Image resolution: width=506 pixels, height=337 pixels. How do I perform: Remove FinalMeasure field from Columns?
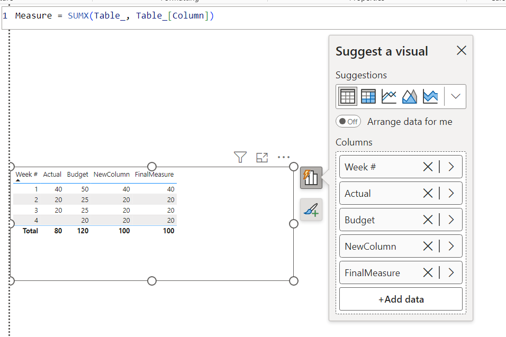428,272
